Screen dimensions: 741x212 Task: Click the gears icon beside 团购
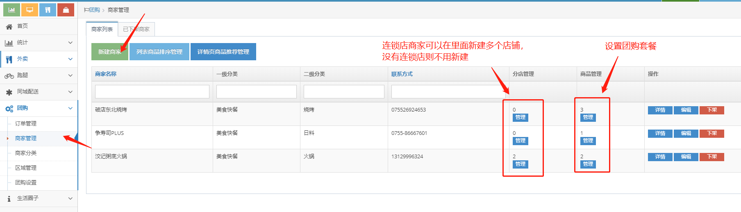tap(9, 109)
